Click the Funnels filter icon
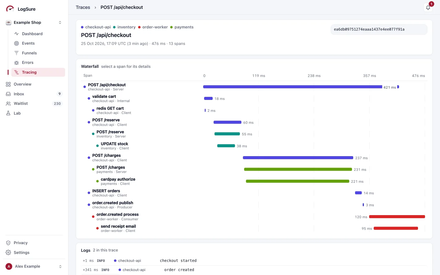This screenshot has height=275, width=440. pos(16,53)
